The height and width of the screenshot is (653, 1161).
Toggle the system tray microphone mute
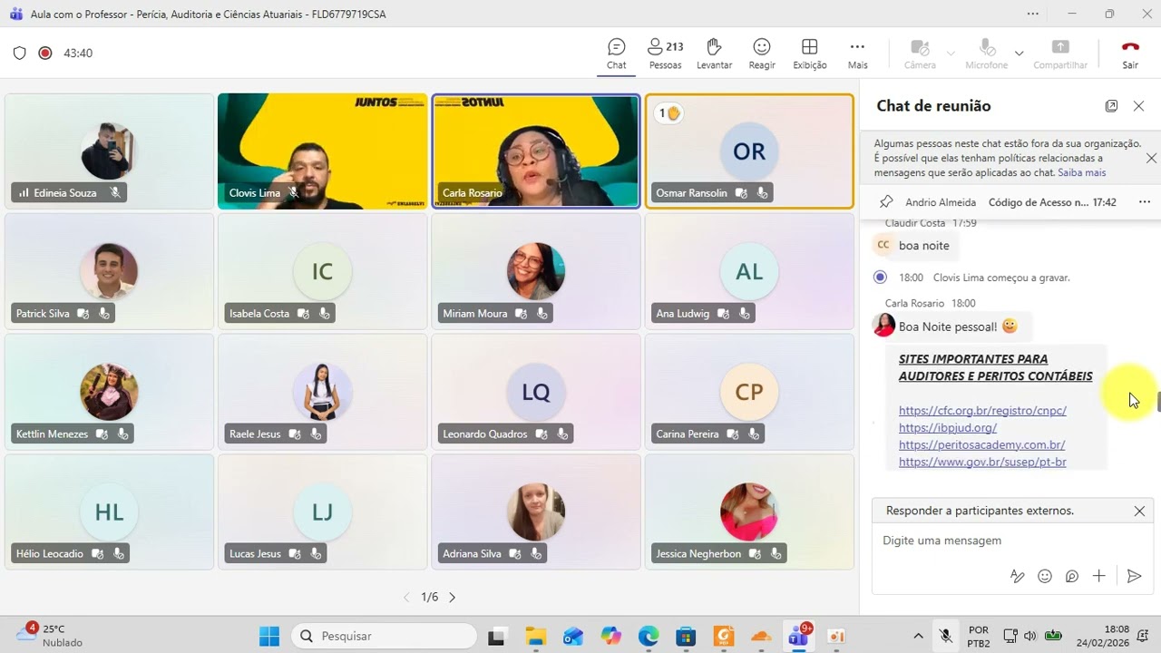(x=946, y=636)
